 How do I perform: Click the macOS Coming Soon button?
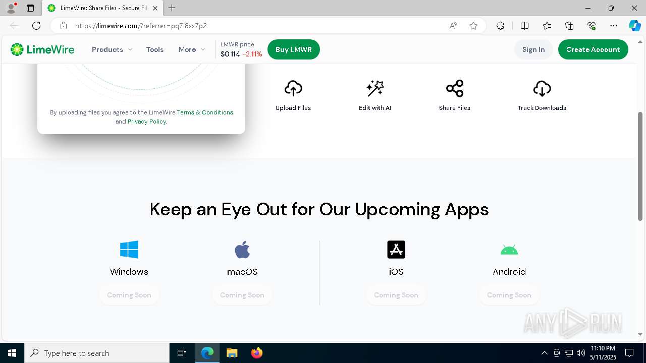[x=242, y=295]
